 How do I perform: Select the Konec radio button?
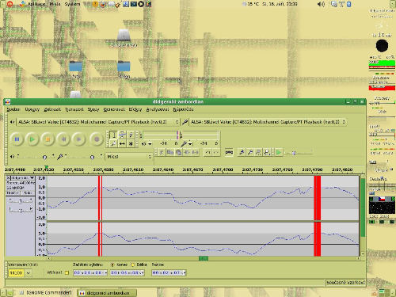click(112, 265)
